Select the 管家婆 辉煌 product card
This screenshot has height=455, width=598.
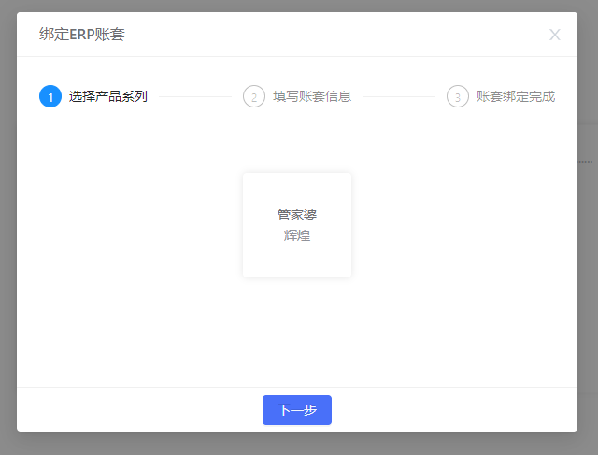point(297,225)
